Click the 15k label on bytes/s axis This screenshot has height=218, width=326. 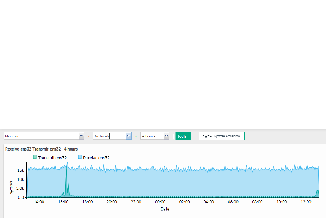[x=20, y=170]
